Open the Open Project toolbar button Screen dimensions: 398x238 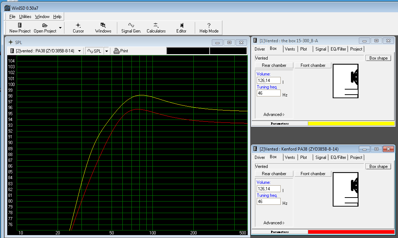45,28
